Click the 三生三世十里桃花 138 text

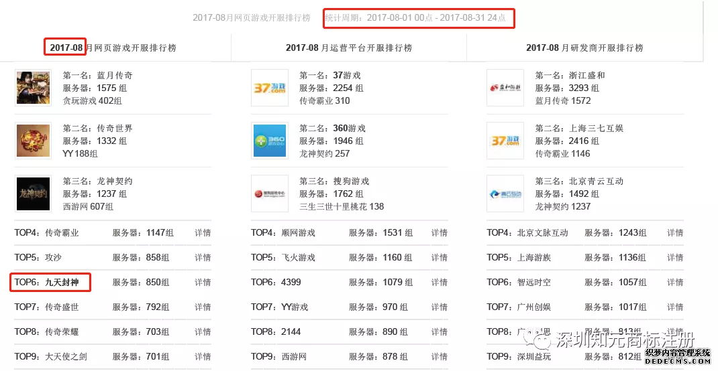click(x=342, y=207)
